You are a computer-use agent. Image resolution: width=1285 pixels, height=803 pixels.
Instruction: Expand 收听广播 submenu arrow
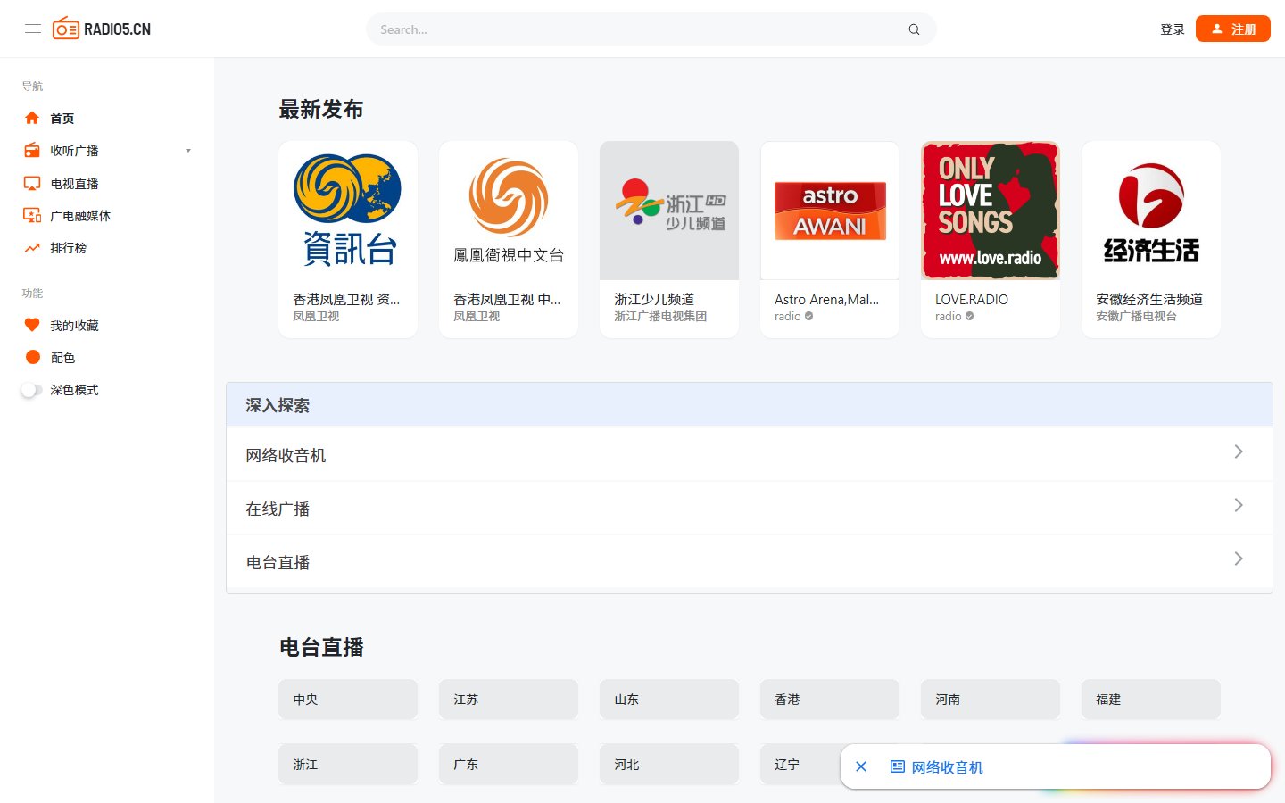188,151
